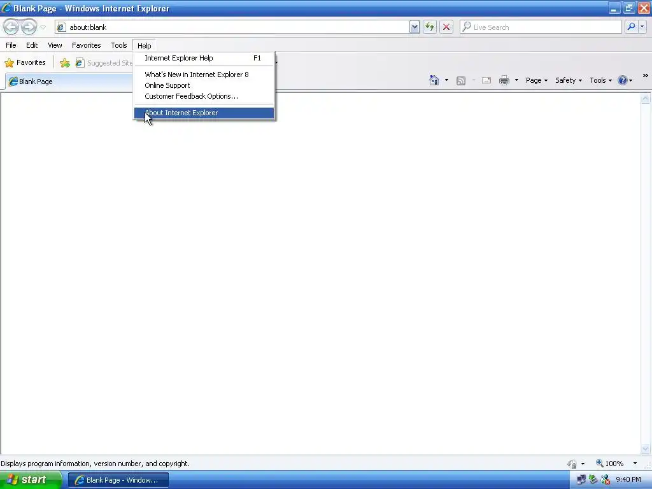Click the Forward navigation button
Viewport: 652px width, 489px height.
click(29, 27)
